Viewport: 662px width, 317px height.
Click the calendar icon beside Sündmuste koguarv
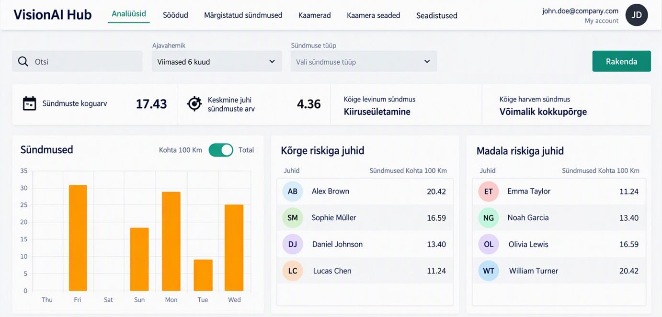[x=30, y=103]
